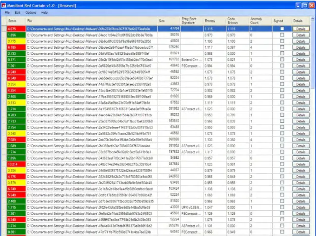Open Details for the score 10.214 row

[x=301, y=164]
